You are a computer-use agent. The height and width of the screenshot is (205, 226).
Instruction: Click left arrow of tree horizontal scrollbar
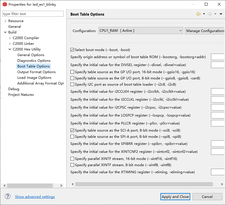point(5,185)
